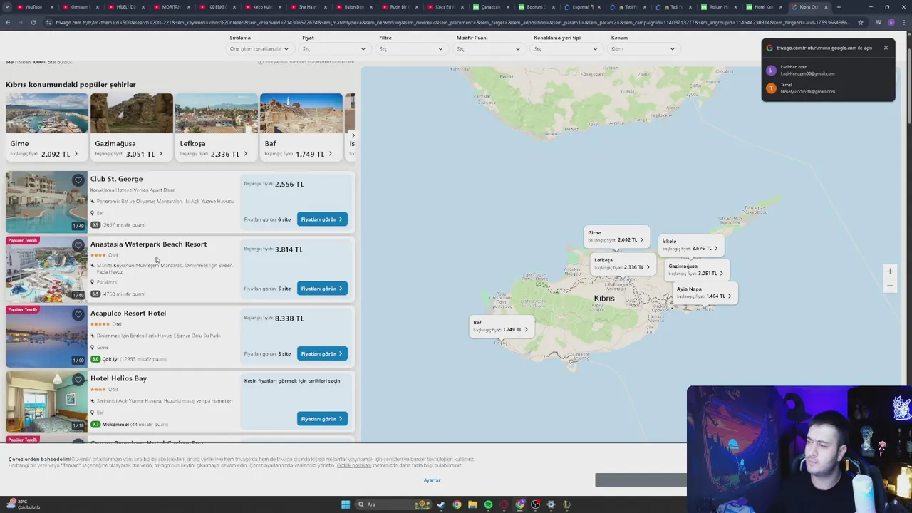Select the Gazimağusa city thumbnail
912x513 pixels.
point(132,127)
